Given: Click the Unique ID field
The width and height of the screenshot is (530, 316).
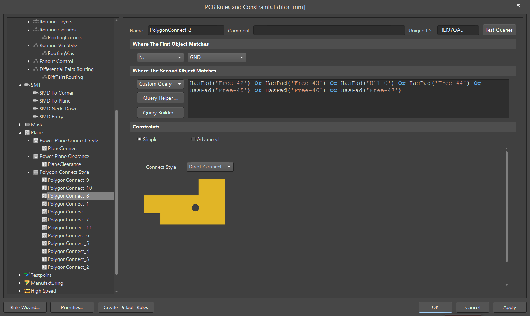Looking at the screenshot, I should (x=458, y=30).
